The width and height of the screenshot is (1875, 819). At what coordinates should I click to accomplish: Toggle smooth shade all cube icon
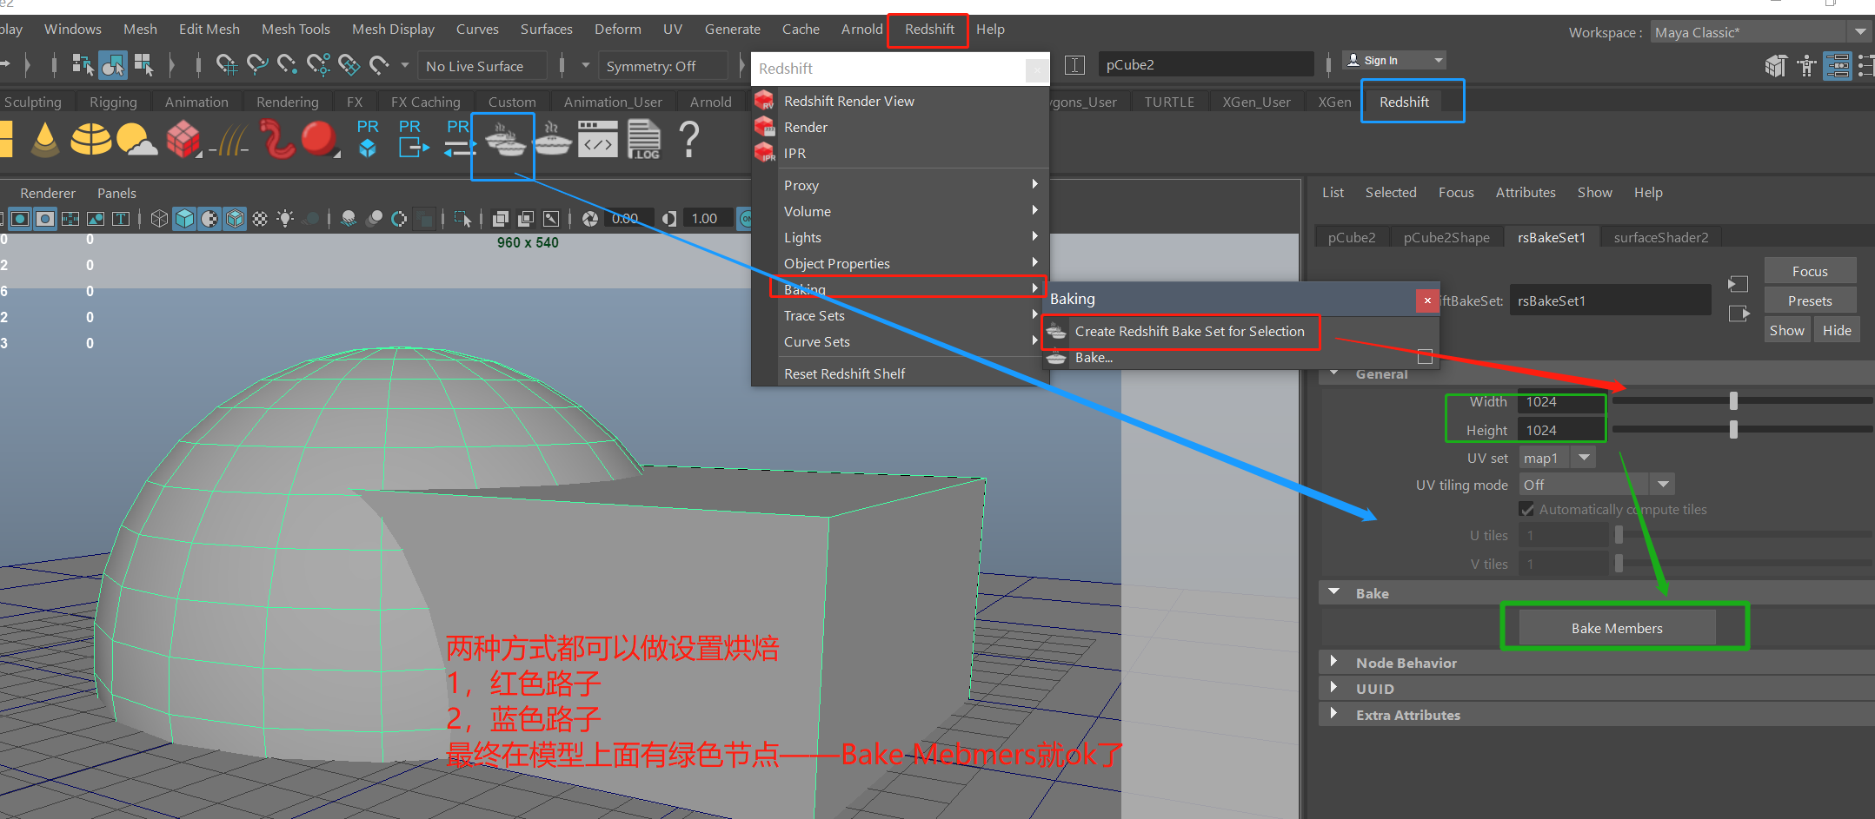click(x=184, y=219)
